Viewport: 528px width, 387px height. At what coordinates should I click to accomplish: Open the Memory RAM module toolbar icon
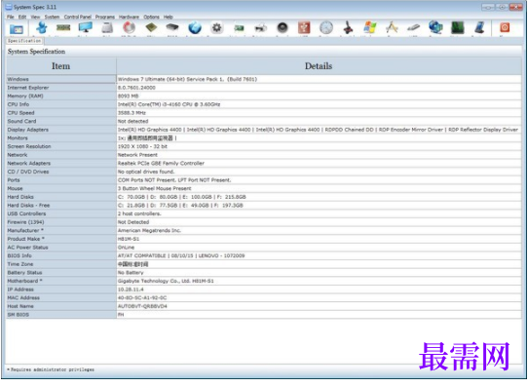pyautogui.click(x=63, y=27)
